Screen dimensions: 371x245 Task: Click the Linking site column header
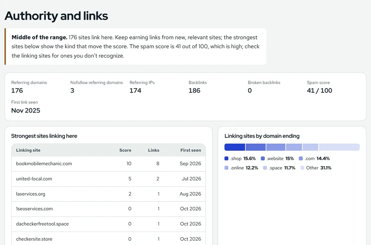(28, 150)
